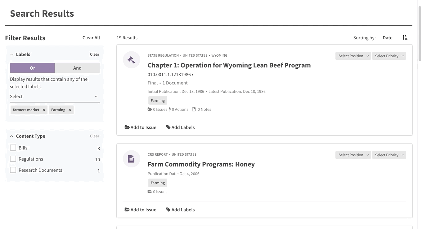Switch label filter mode to And
This screenshot has height=229, width=422.
78,68
